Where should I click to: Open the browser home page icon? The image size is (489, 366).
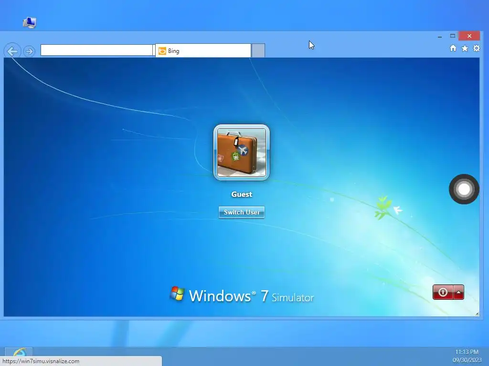[x=453, y=48]
